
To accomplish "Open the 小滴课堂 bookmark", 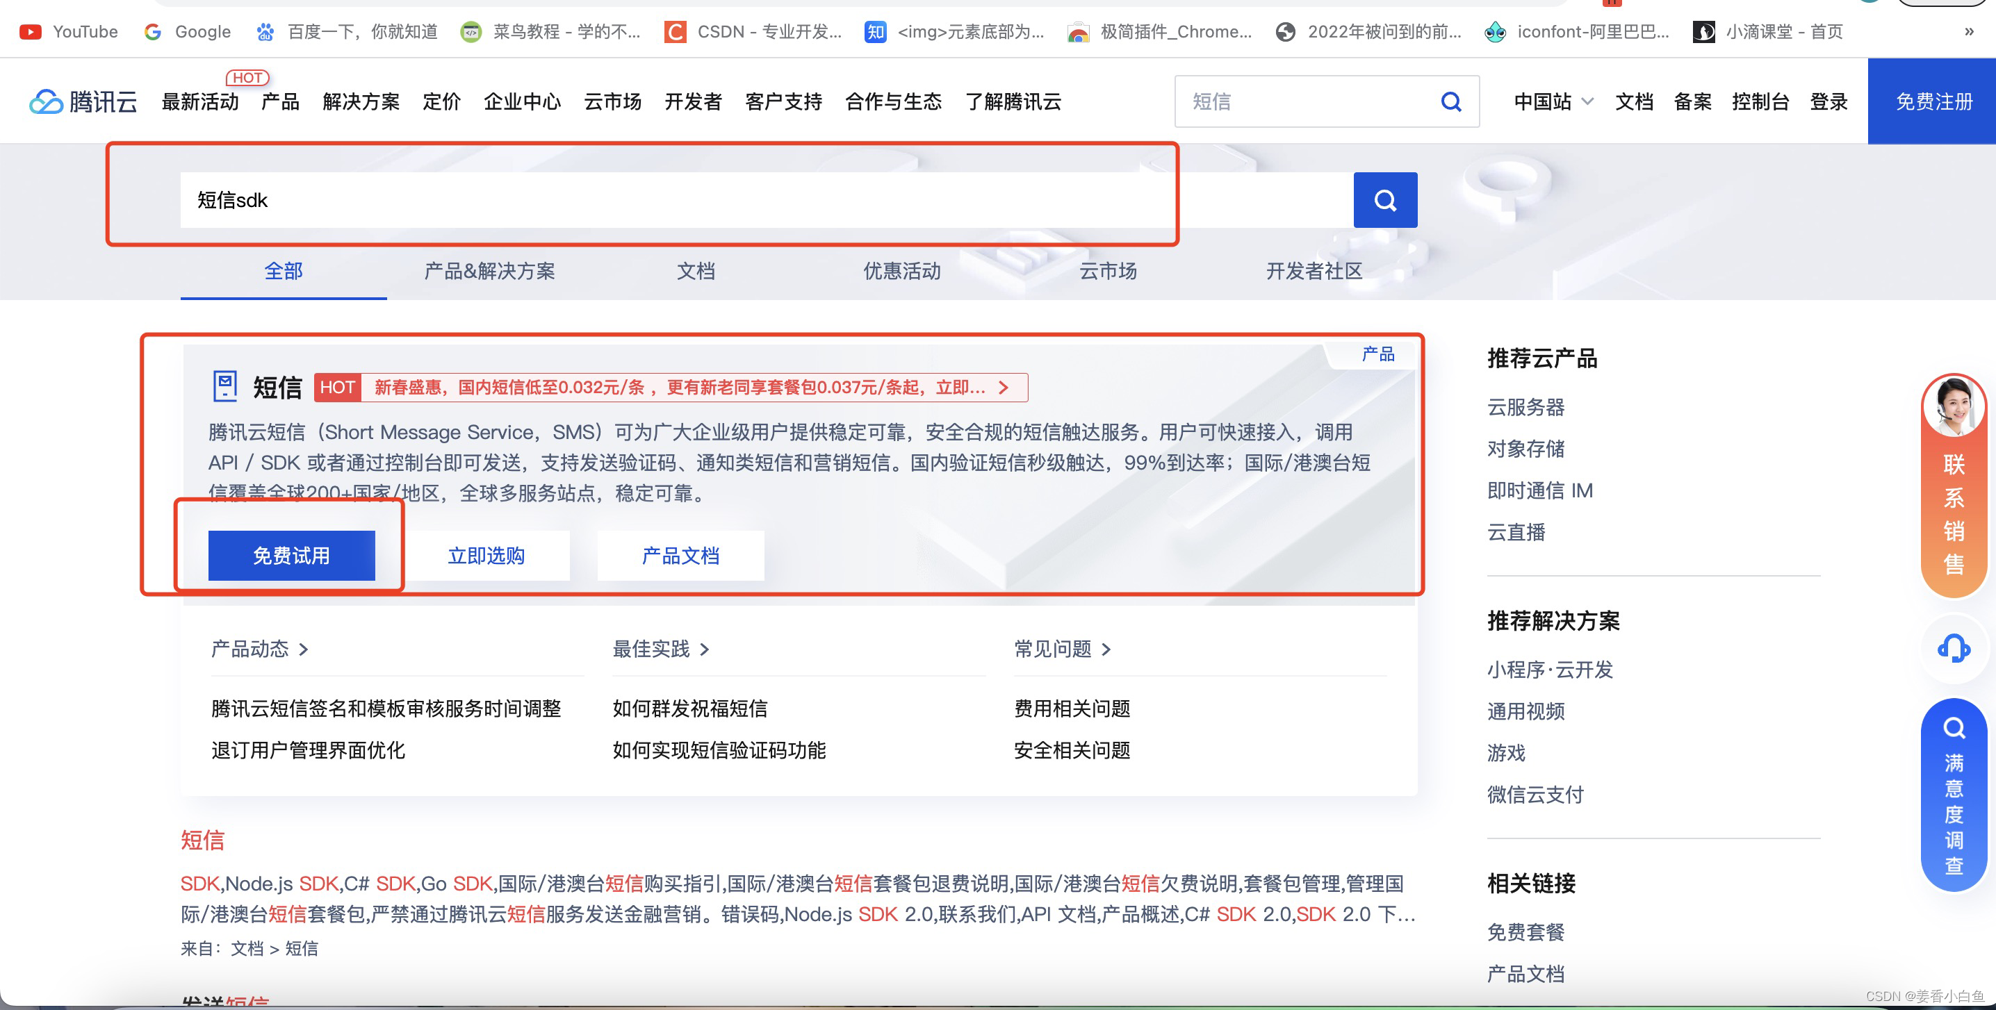I will (x=1767, y=32).
